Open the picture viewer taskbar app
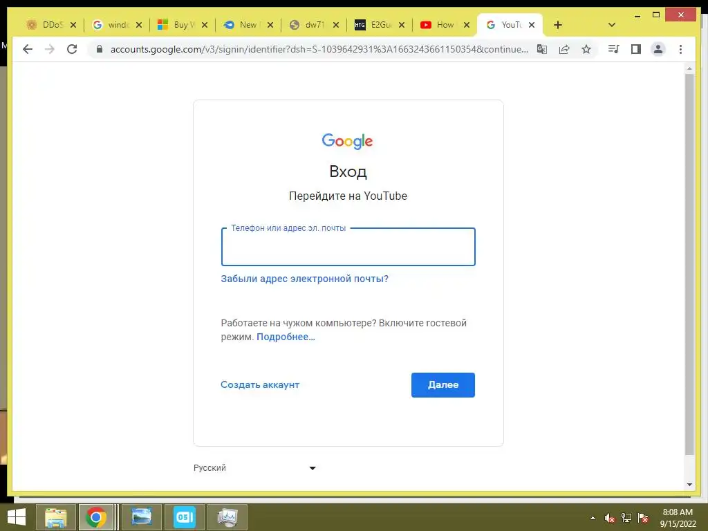This screenshot has height=531, width=708. pos(141,517)
